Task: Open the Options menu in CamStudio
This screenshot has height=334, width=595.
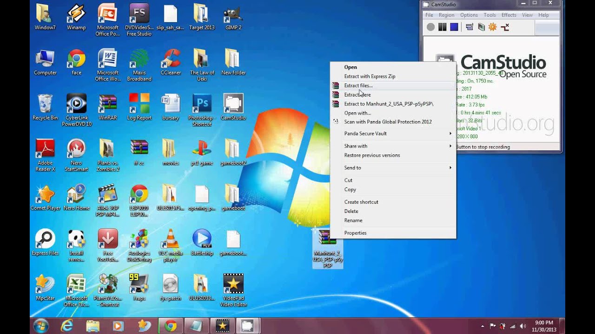Action: pyautogui.click(x=469, y=15)
